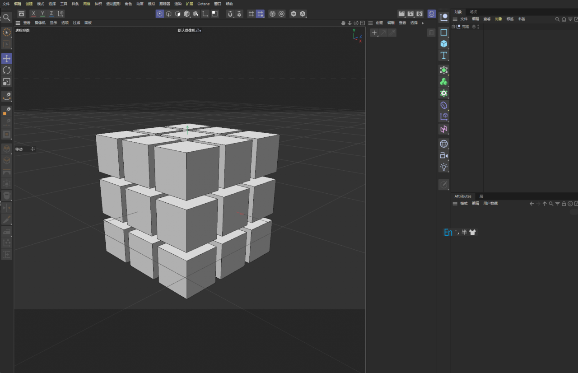The height and width of the screenshot is (373, 578).
Task: Open the hamburger menu in the Attributes panel
Action: 455,203
